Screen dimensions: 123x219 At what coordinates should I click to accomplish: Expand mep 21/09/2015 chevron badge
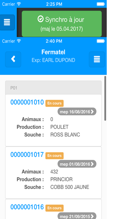pyautogui.click(x=77, y=216)
